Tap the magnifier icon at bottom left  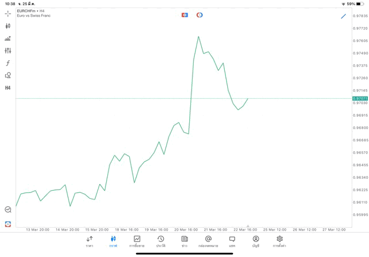pos(8,210)
